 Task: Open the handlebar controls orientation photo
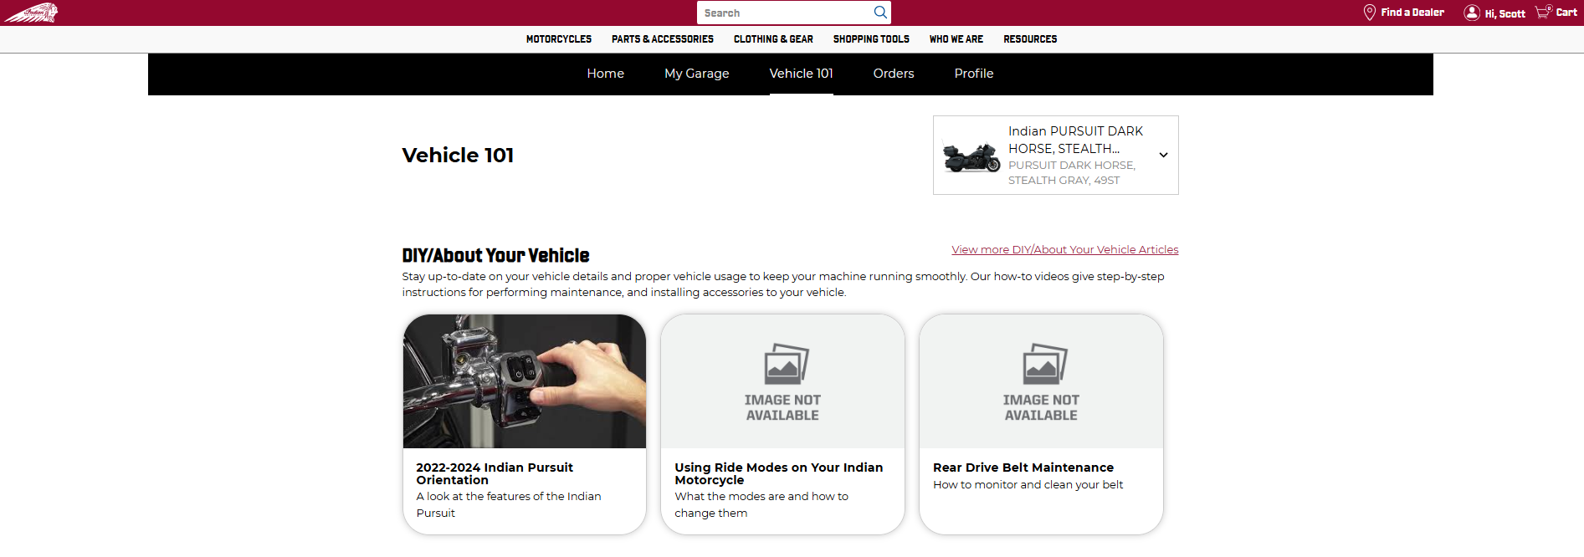point(525,381)
